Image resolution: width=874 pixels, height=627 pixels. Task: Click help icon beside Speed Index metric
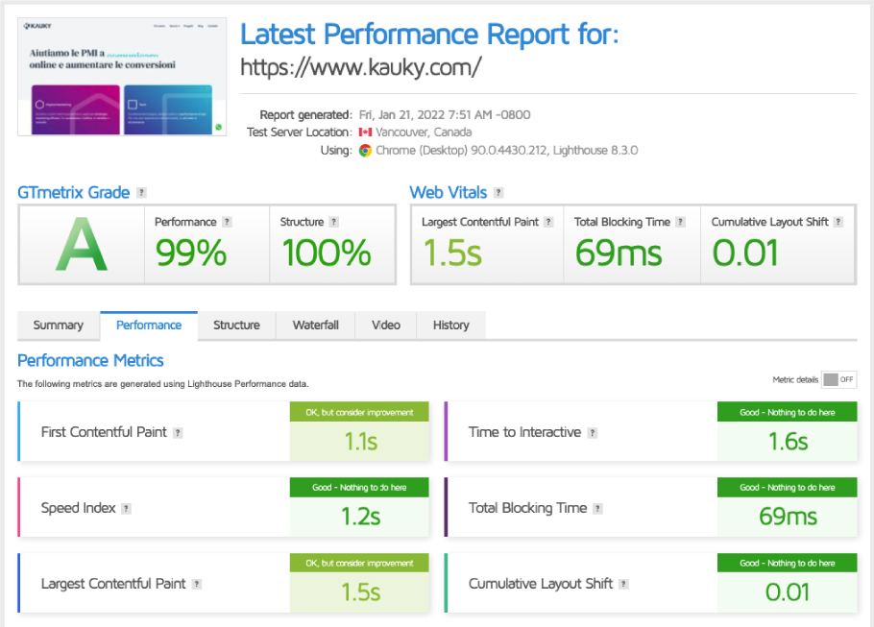tap(127, 508)
